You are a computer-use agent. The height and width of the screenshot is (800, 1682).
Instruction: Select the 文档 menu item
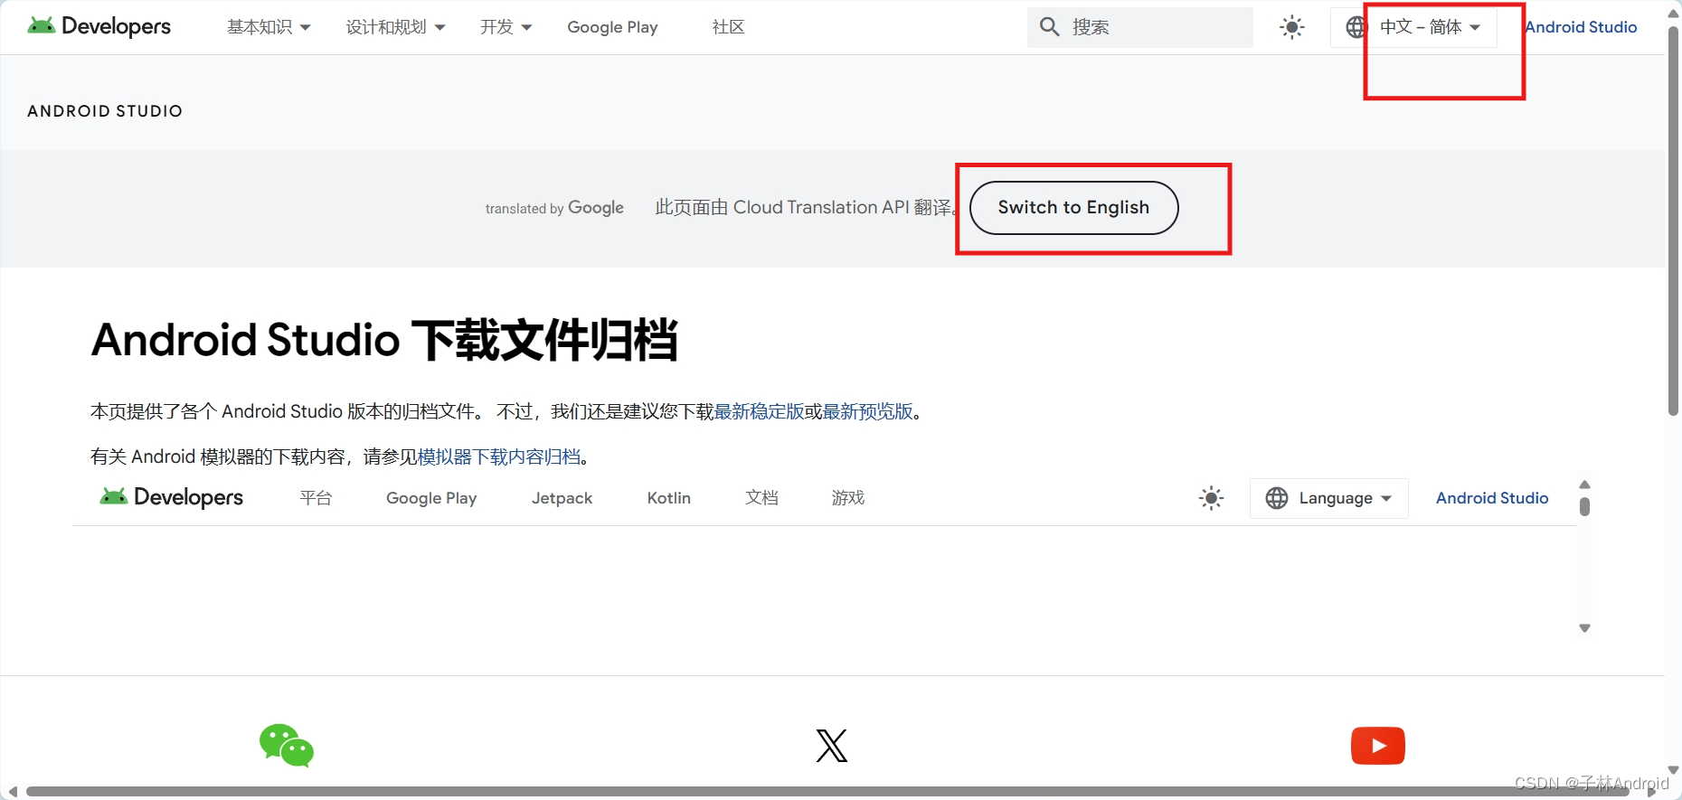(761, 498)
